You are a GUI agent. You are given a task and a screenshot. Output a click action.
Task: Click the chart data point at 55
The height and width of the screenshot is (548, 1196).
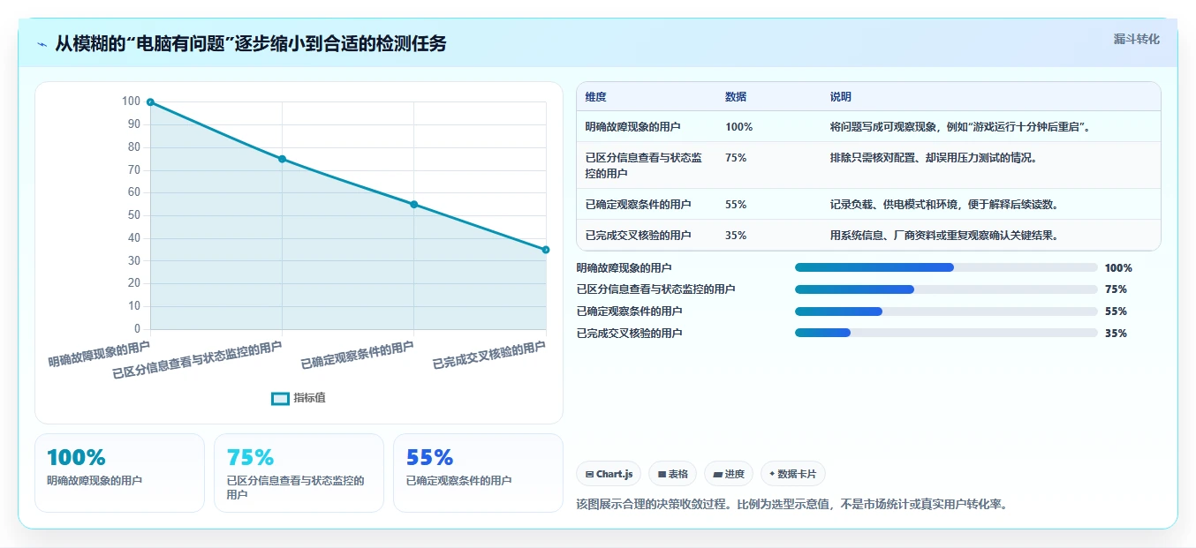(x=413, y=205)
